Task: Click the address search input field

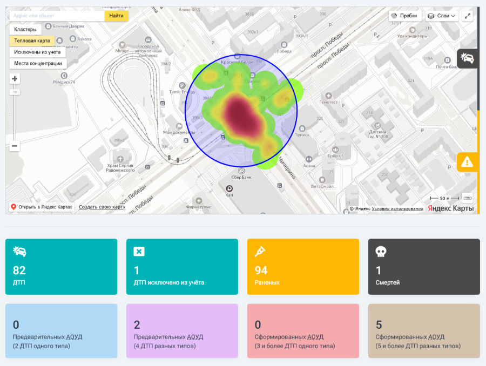Action: 57,16
